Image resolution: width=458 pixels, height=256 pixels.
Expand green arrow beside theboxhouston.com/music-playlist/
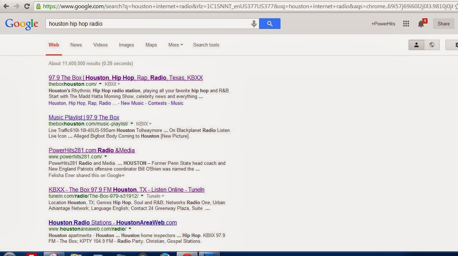pos(132,124)
